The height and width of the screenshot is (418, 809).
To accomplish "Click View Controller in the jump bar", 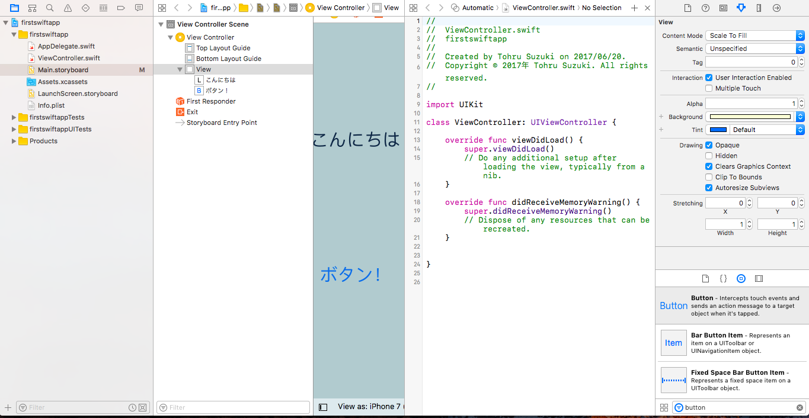I will (x=342, y=8).
